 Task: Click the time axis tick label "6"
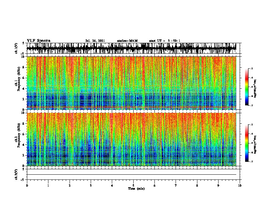(x=154, y=185)
